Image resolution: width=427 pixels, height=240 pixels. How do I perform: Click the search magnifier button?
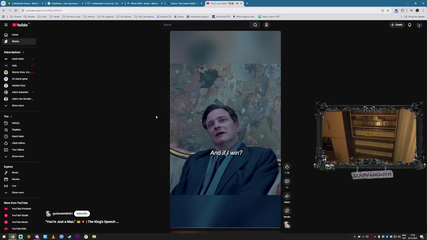[255, 25]
